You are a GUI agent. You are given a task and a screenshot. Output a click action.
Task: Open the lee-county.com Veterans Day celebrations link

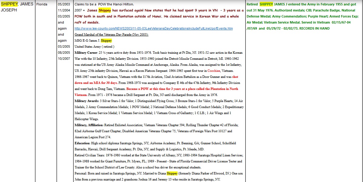click(x=154, y=28)
